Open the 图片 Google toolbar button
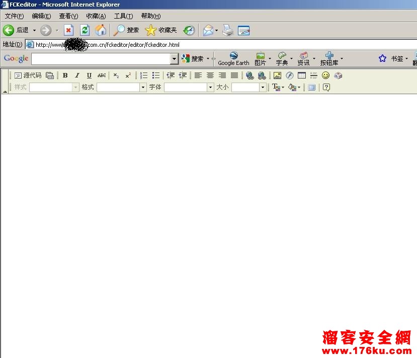The width and height of the screenshot is (417, 358). [x=261, y=58]
